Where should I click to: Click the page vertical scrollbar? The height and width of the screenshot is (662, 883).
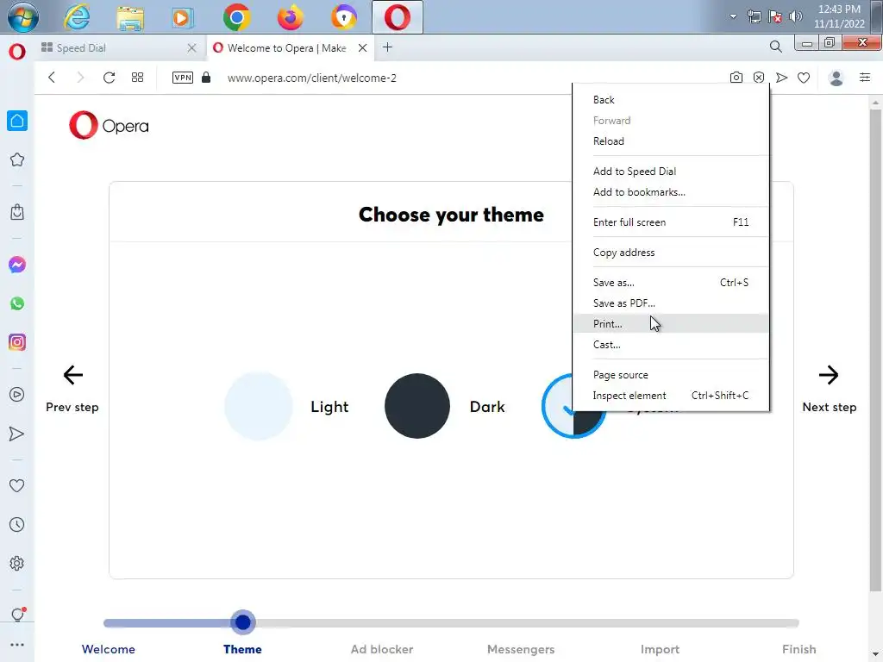(875, 349)
